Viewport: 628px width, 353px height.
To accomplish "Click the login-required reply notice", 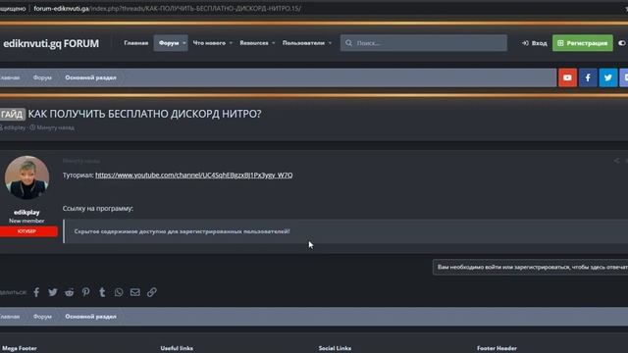I will pos(530,267).
